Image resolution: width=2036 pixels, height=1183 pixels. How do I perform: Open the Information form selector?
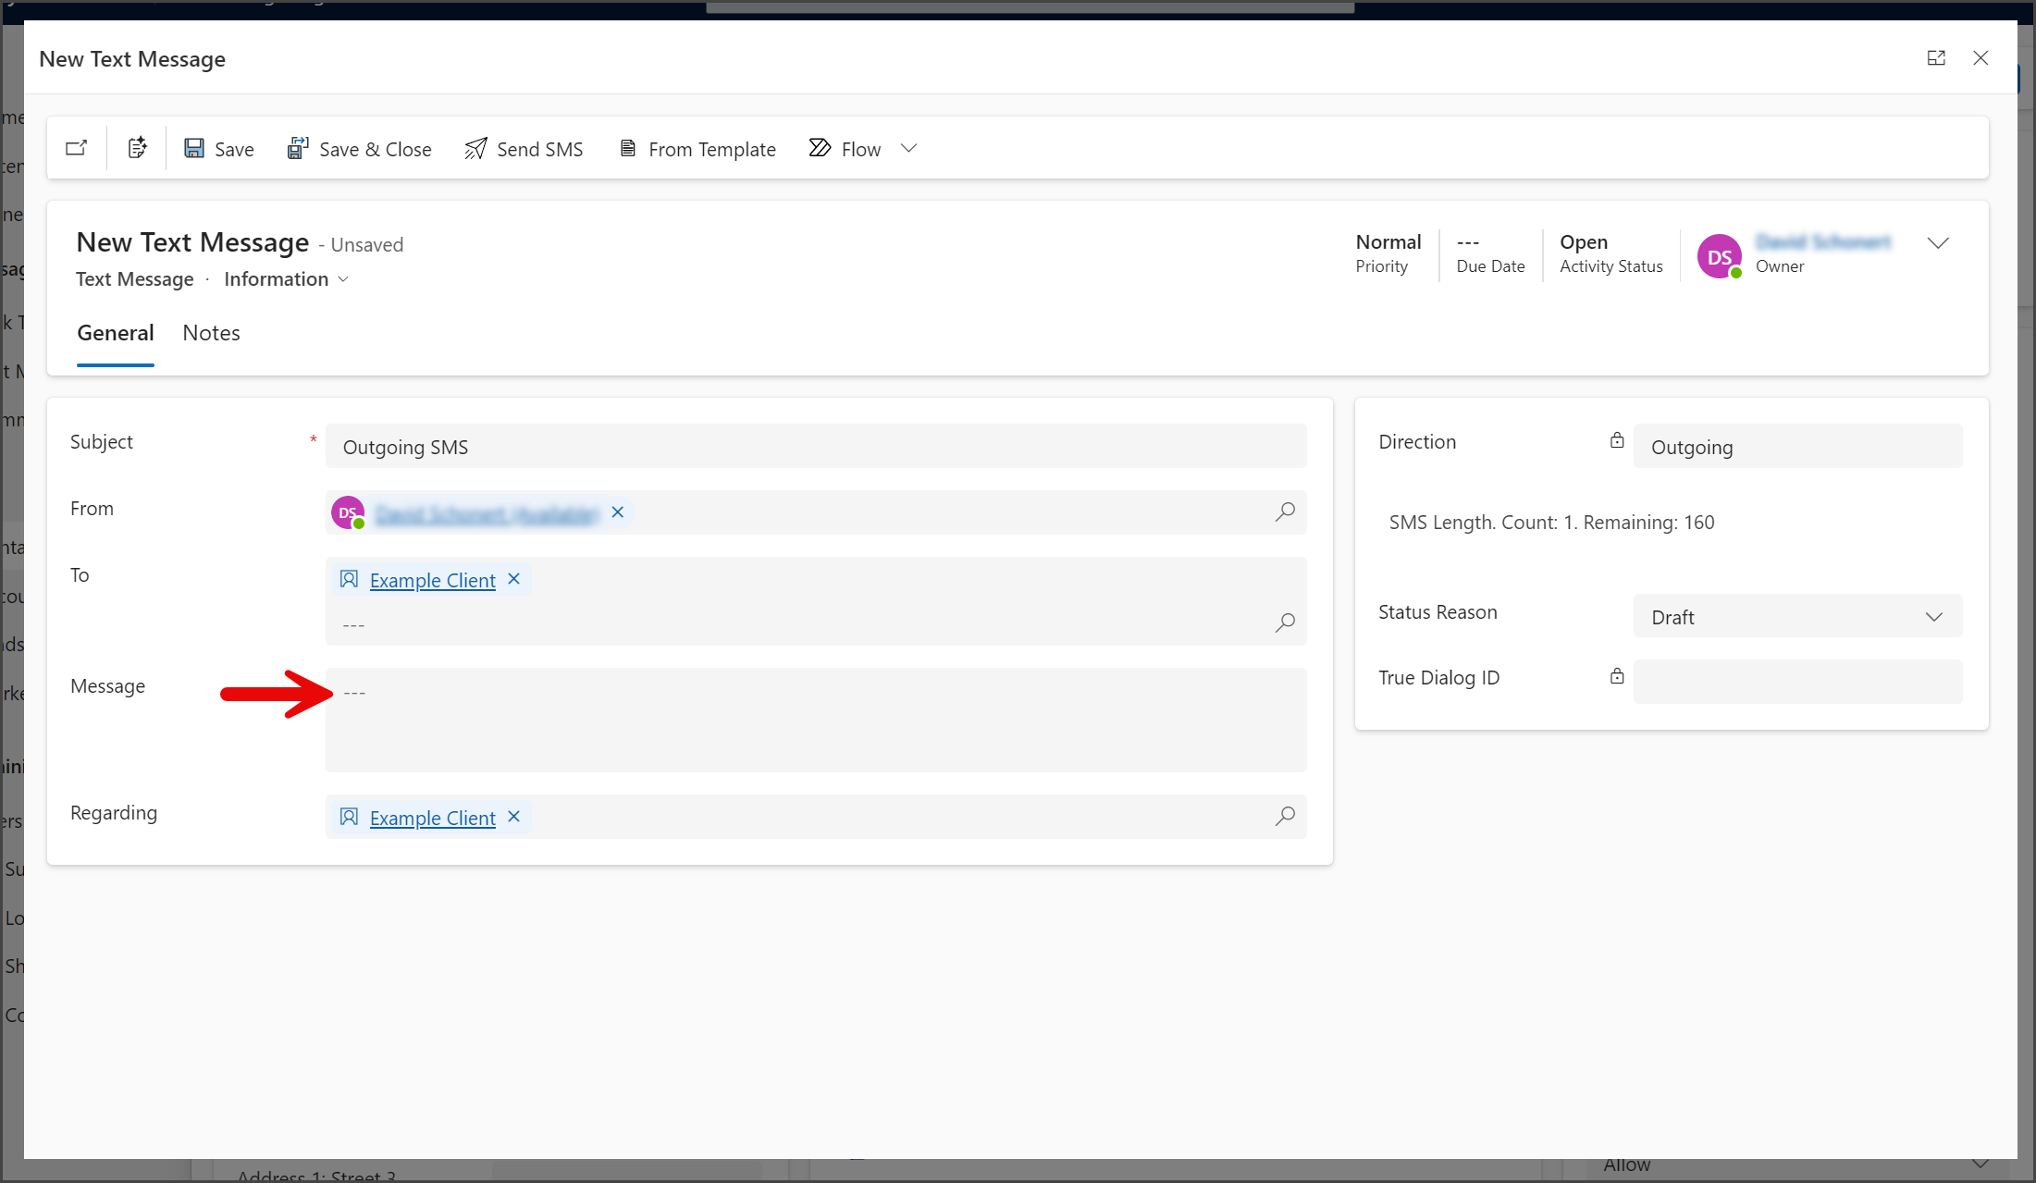(x=286, y=279)
